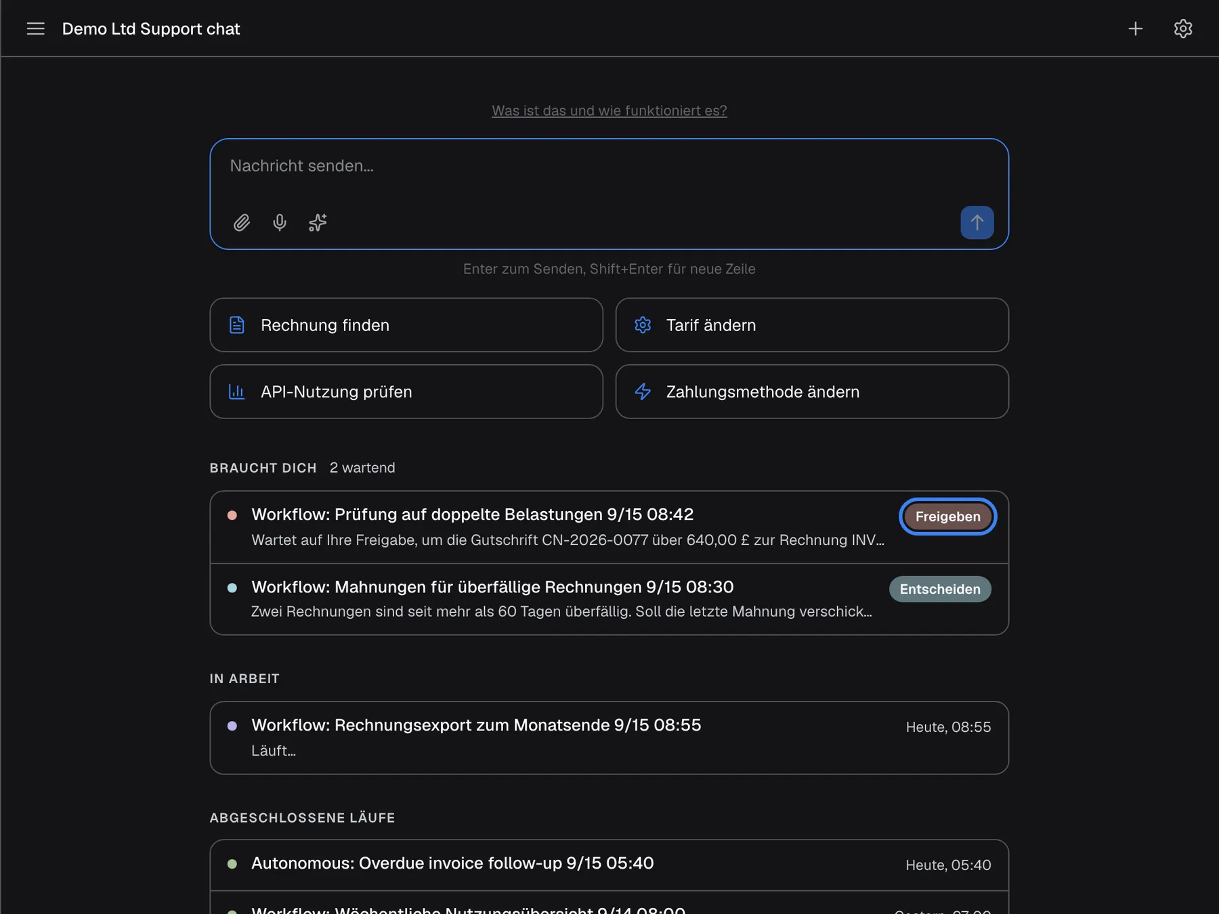1219x914 pixels.
Task: Click the 'Läuft…' status text
Action: pyautogui.click(x=274, y=751)
